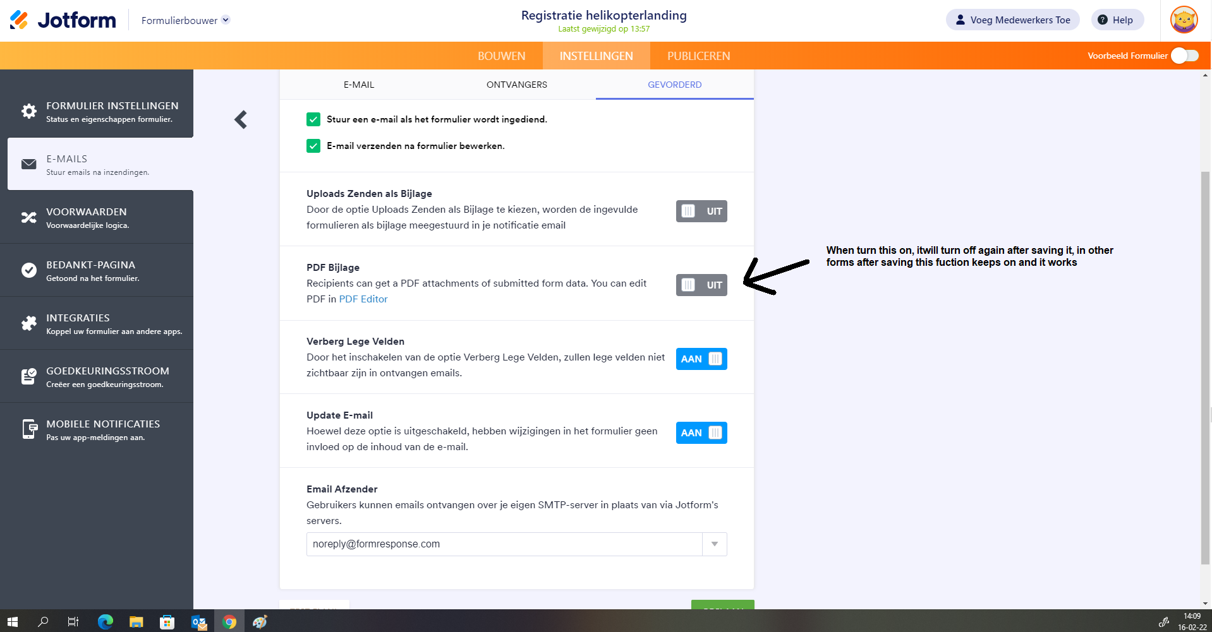
Task: Enable the PDF Bijlage toggle
Action: pos(701,285)
